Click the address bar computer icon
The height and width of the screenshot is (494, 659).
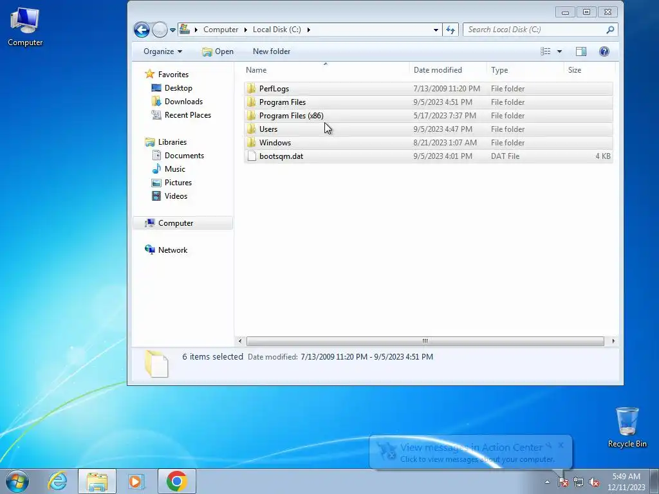click(185, 30)
